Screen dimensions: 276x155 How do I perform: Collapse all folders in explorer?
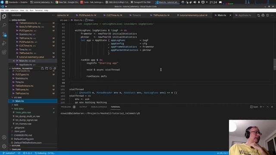55,68
